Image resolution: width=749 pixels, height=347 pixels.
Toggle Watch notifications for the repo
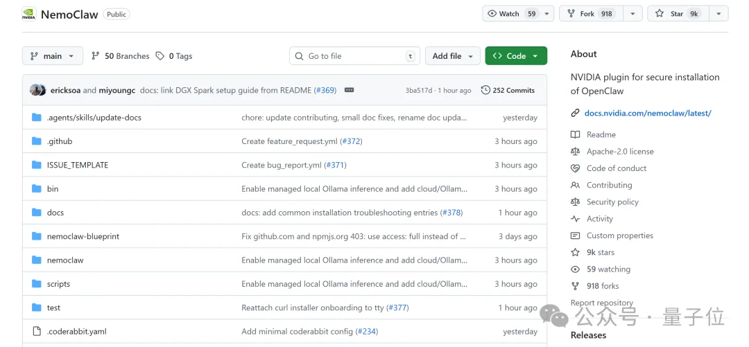(511, 14)
